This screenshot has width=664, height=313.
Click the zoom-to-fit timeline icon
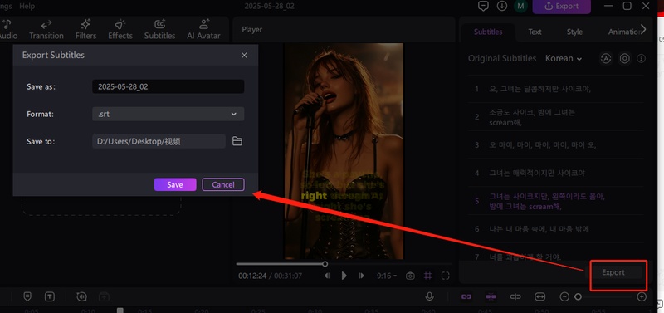pyautogui.click(x=540, y=296)
